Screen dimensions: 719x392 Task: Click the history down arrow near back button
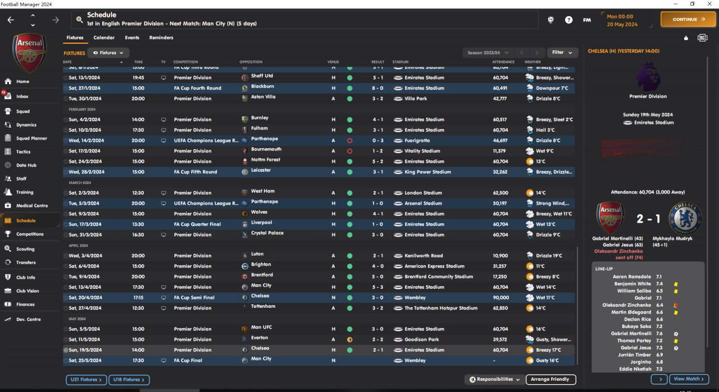(33, 25)
